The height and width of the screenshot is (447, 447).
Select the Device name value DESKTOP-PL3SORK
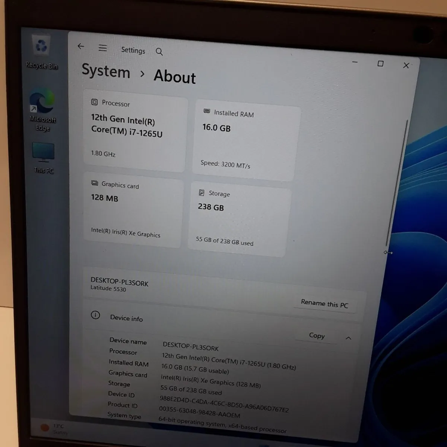(191, 346)
